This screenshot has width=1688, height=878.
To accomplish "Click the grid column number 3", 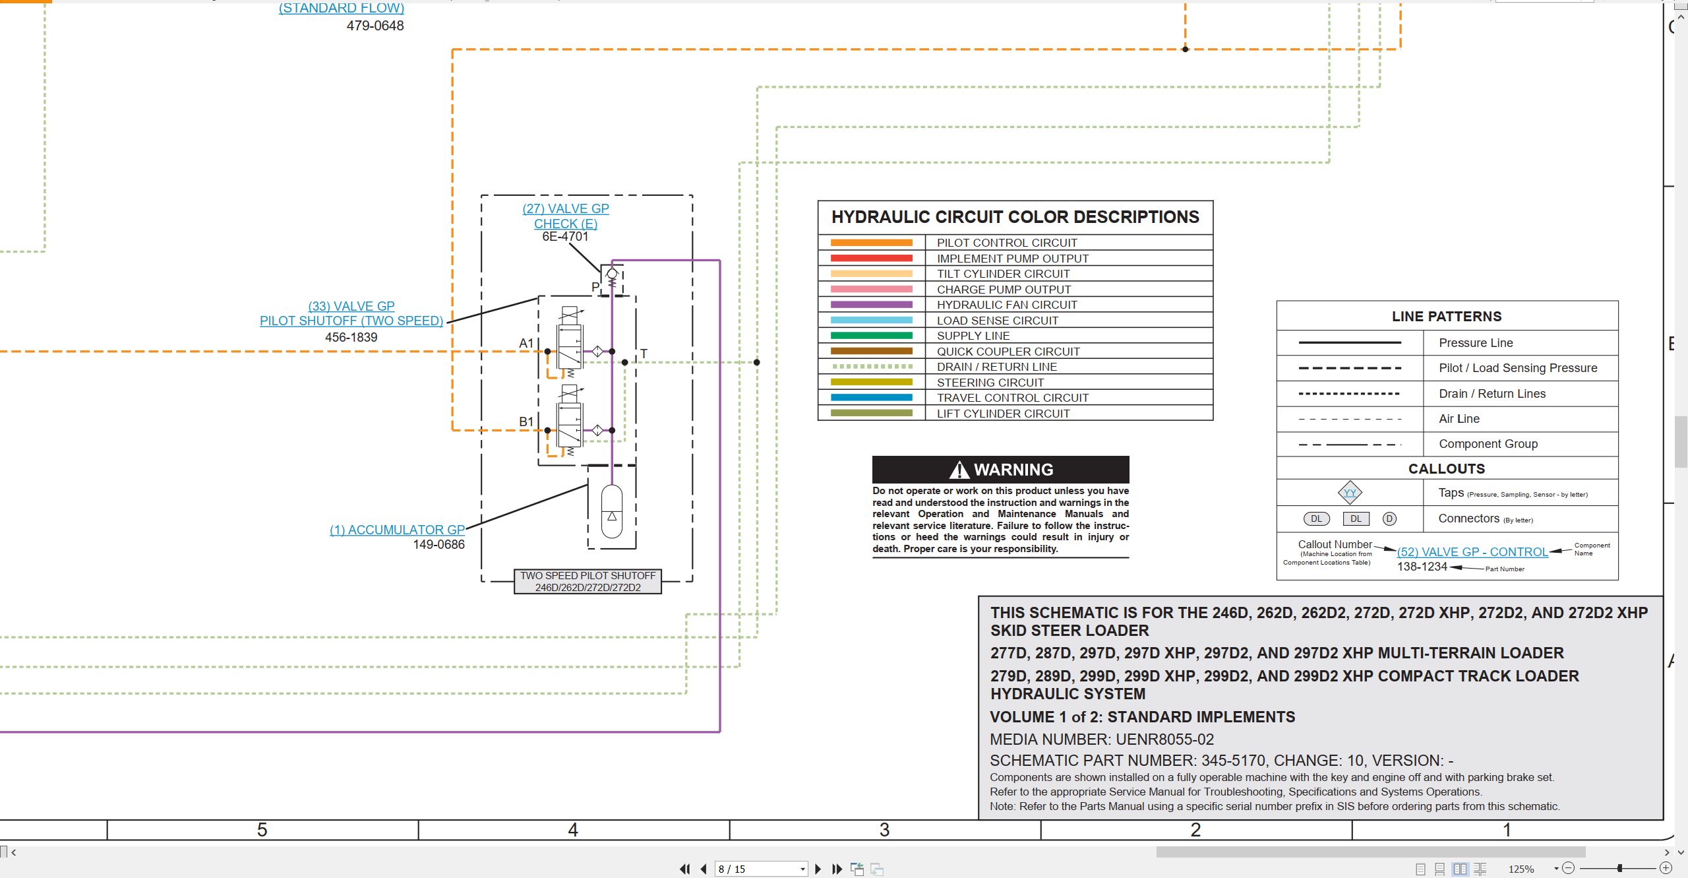I will click(x=884, y=830).
